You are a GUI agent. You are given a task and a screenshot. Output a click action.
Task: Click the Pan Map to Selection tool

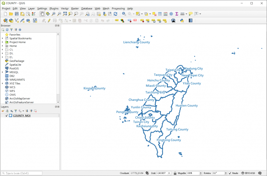[48, 14]
